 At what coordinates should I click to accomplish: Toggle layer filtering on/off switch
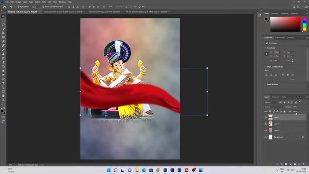pyautogui.click(x=300, y=102)
